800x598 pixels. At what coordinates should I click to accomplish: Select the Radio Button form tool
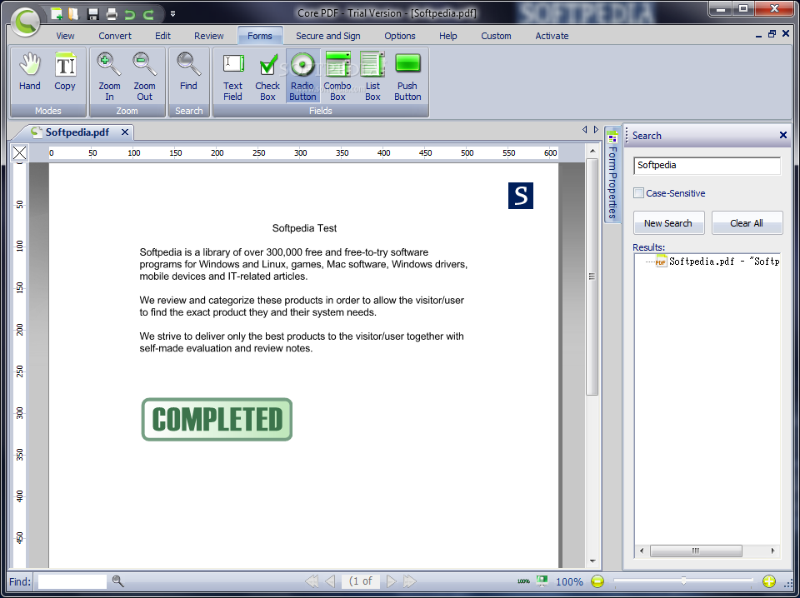point(302,77)
